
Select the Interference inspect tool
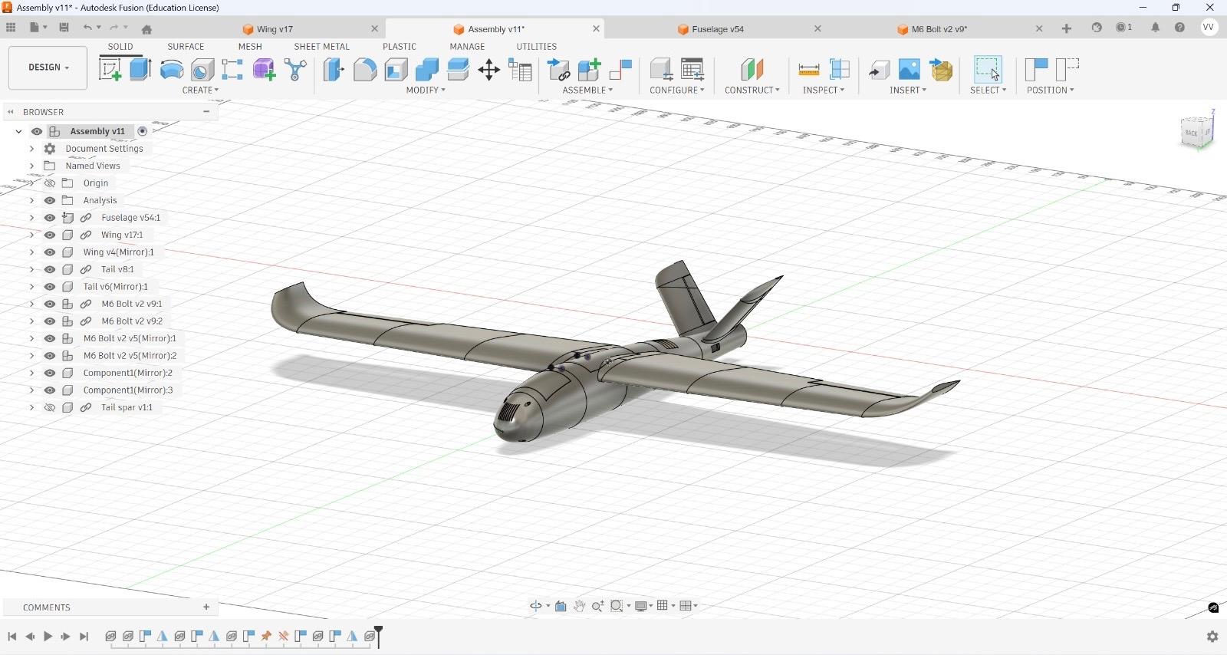pos(840,70)
